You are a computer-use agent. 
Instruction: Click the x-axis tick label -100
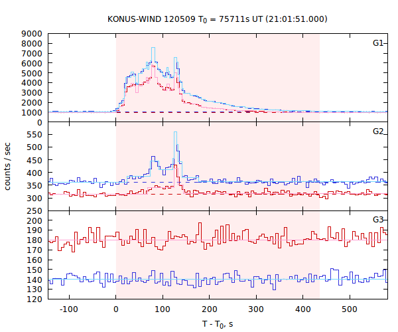point(68,309)
